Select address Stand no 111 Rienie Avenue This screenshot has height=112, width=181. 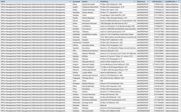[x=118, y=92]
